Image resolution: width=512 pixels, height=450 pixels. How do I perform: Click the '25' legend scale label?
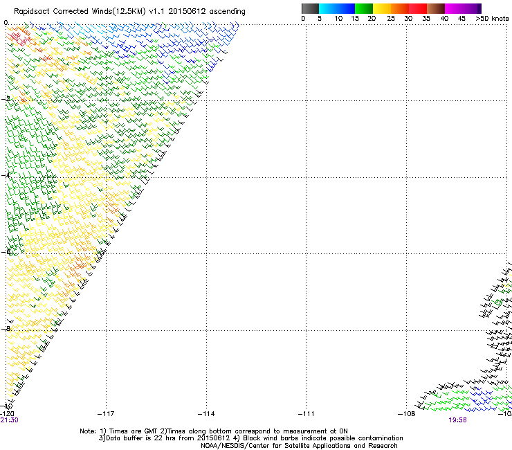point(391,19)
